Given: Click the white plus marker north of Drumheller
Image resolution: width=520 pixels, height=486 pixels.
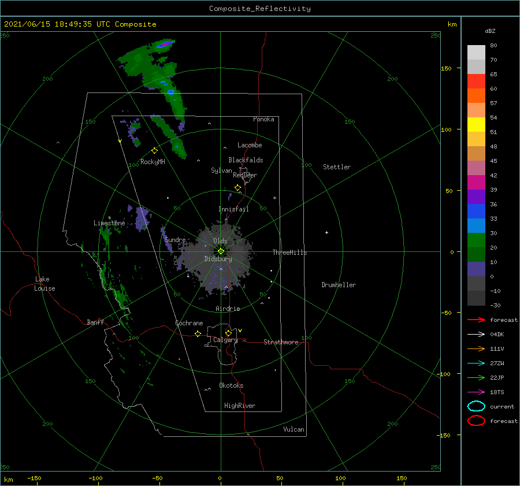Looking at the screenshot, I should coord(326,232).
